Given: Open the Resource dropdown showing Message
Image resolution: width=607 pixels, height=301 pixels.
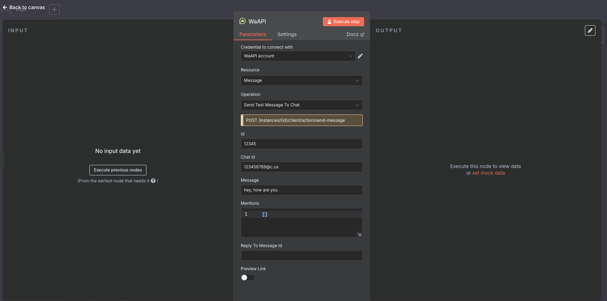Looking at the screenshot, I should pyautogui.click(x=301, y=80).
